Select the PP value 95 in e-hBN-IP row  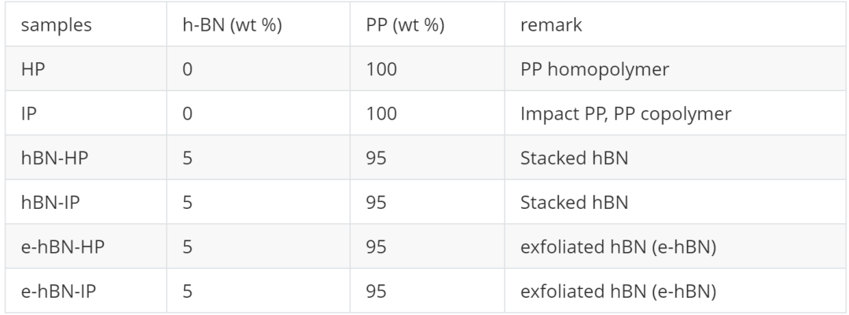coord(377,292)
